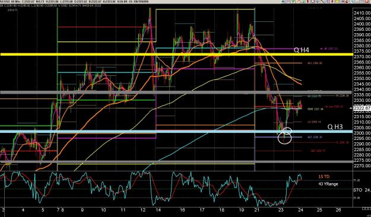Viewport: 371px width, 217px height.
Task: Click the 2410.00 price axis label
Action: click(362, 13)
